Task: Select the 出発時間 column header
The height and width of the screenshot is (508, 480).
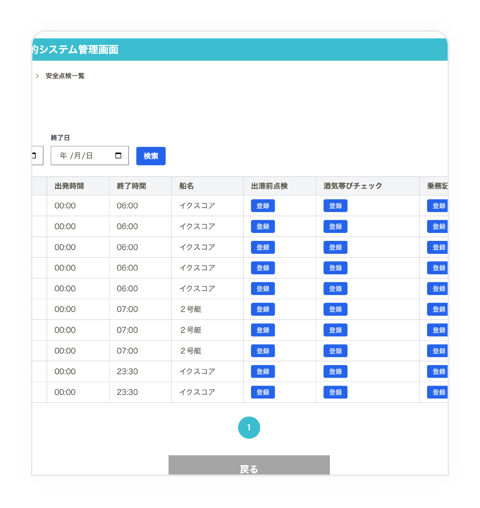Action: pos(69,186)
